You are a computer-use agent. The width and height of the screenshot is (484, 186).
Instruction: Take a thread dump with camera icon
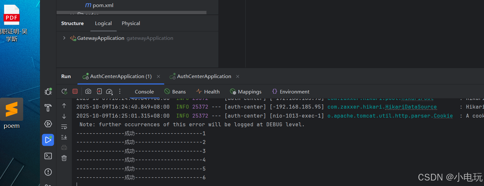88,92
